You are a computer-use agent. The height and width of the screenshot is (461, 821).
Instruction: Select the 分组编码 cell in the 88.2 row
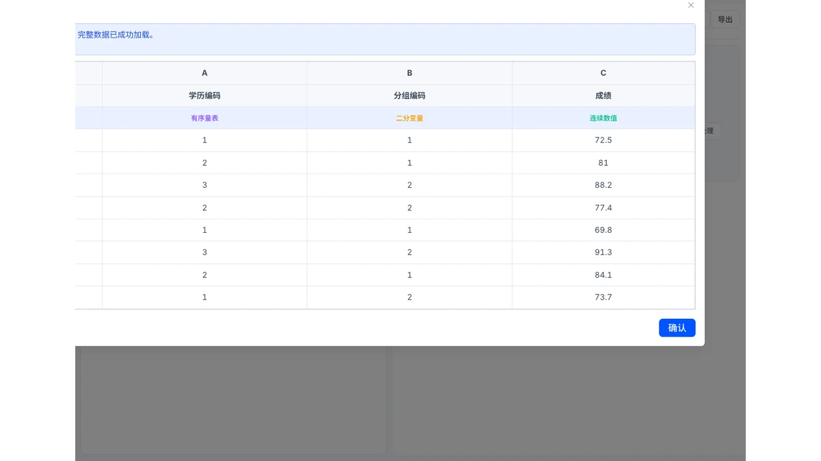click(410, 185)
